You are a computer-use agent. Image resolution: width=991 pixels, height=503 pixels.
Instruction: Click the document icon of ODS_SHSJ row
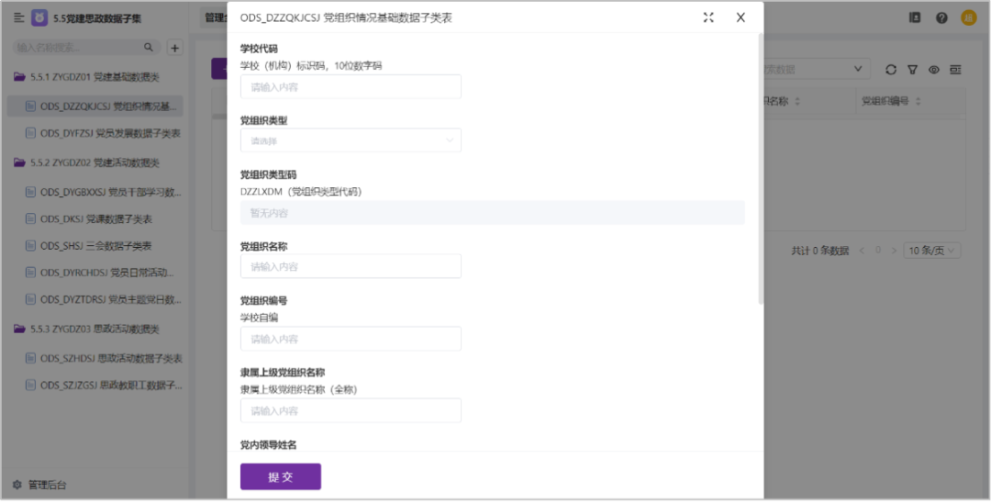[x=29, y=246]
